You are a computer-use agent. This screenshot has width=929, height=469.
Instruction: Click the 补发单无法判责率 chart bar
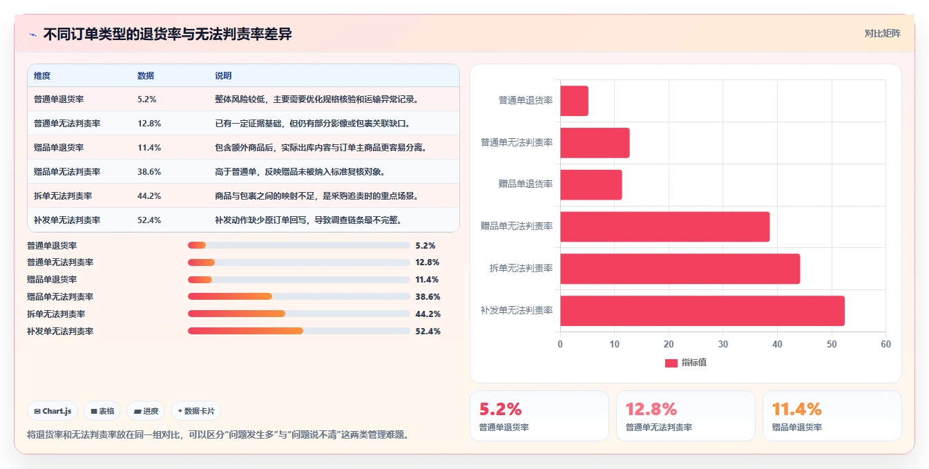click(x=702, y=311)
